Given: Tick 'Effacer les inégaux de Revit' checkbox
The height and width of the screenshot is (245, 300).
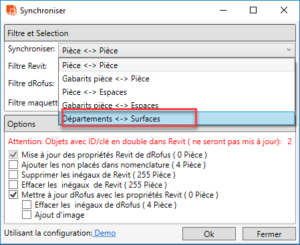Looking at the screenshot, I should (x=13, y=185).
